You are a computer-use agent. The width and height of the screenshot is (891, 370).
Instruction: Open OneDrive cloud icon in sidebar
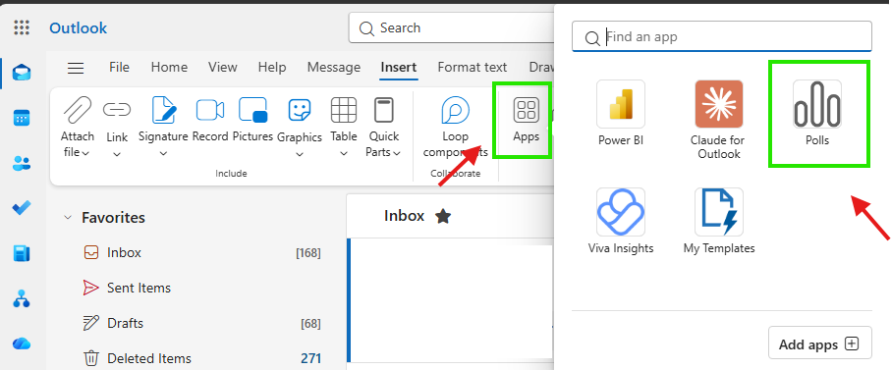[x=22, y=344]
